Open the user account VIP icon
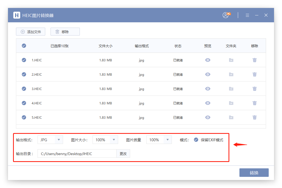 (226, 15)
